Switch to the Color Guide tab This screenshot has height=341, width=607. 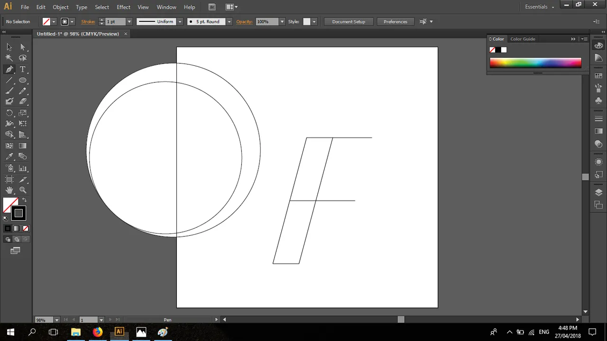coord(523,39)
